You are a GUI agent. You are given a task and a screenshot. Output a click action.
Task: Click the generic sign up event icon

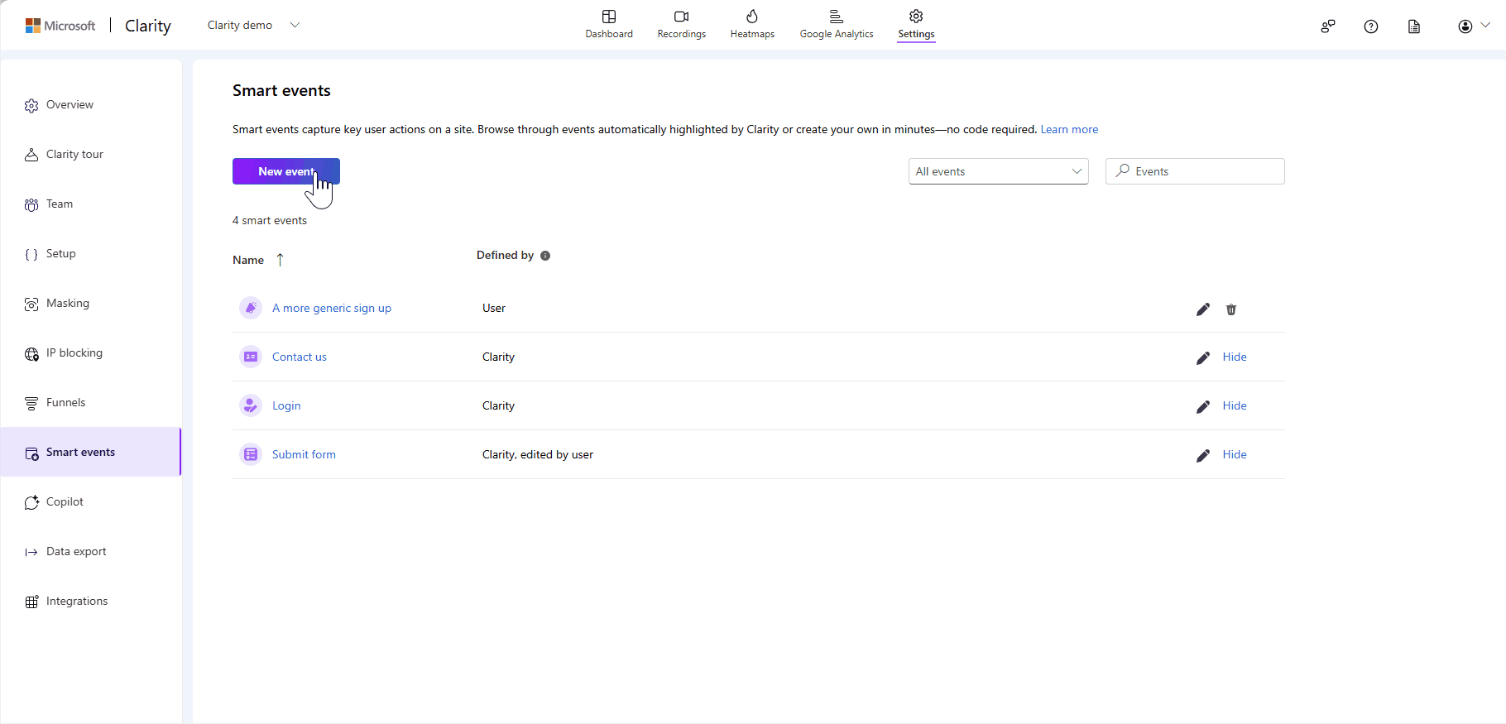point(251,308)
